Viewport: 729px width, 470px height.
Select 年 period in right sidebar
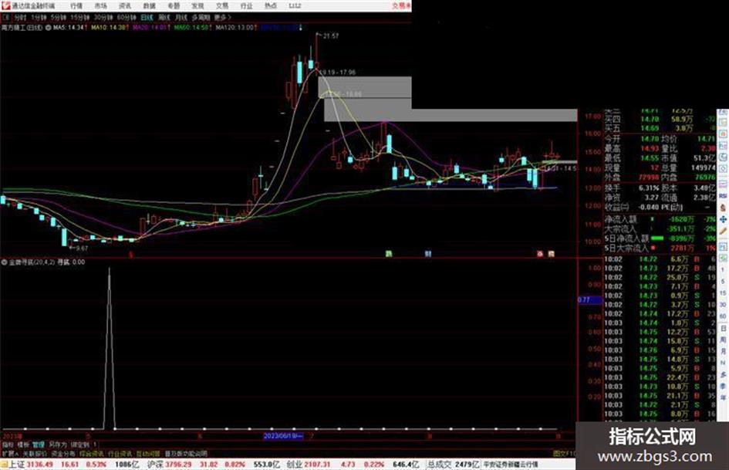[723, 397]
